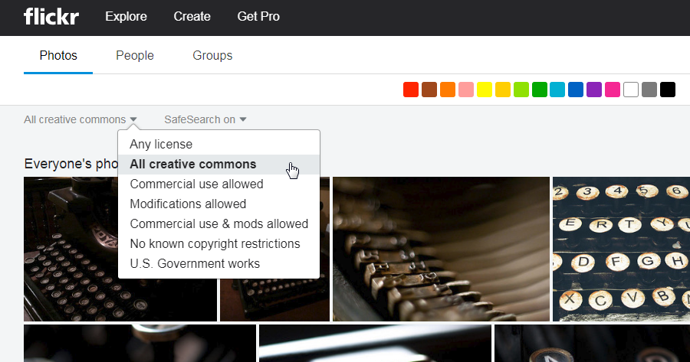
Task: Open the round typewriter keys photo
Action: coord(621,249)
